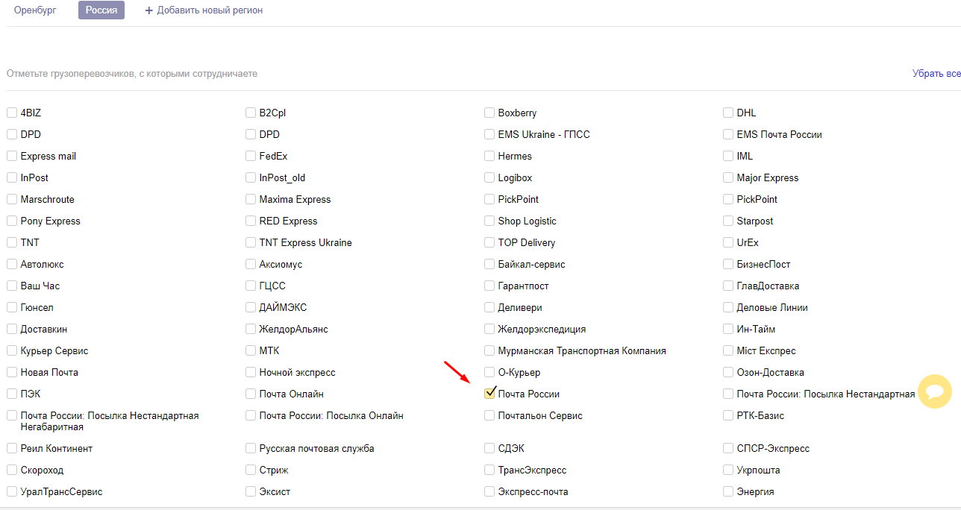Check the Новая Почта carrier
The image size is (961, 510).
12,372
